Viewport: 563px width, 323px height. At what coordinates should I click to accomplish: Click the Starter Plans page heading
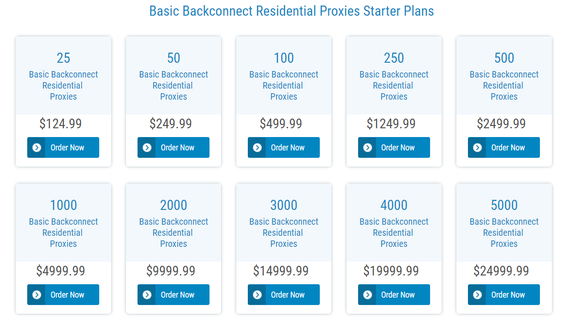292,11
